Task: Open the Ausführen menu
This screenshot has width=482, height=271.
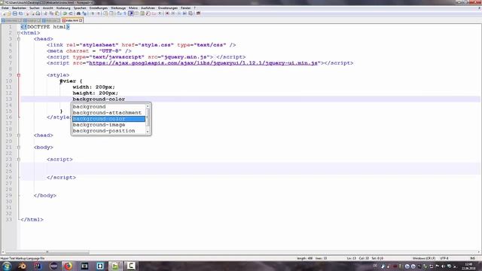Action: (x=148, y=8)
